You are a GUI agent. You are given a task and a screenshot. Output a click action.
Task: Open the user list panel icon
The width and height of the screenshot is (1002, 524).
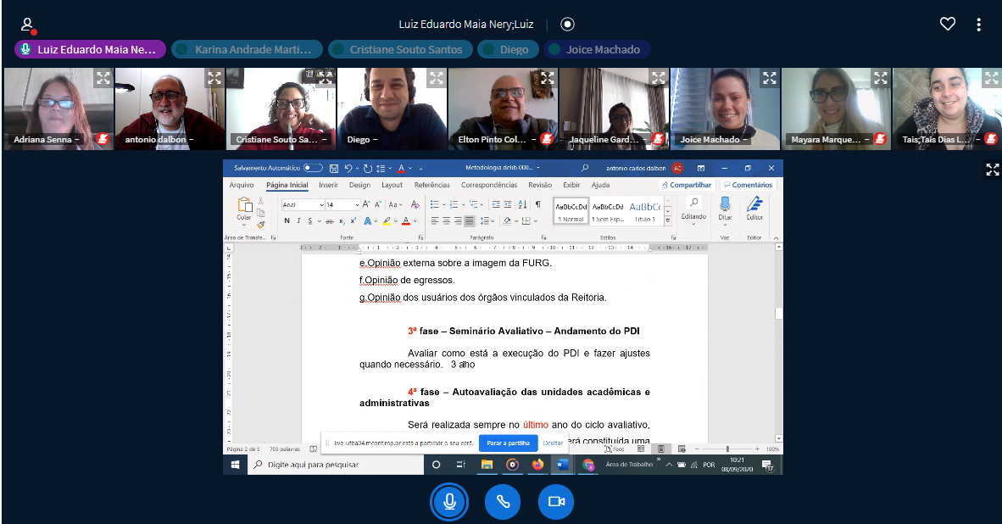point(28,25)
